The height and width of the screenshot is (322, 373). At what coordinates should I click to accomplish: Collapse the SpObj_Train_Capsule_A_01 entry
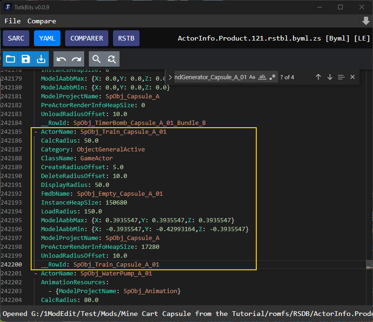[36, 131]
